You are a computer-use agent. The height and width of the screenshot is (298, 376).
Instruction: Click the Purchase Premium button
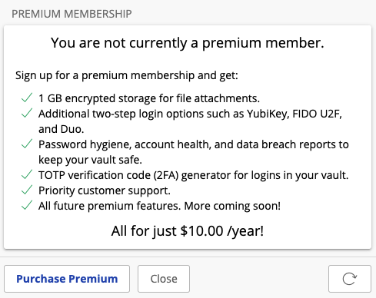point(67,279)
